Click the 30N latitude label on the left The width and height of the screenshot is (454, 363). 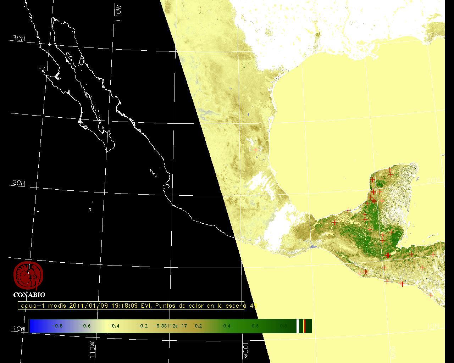(x=19, y=38)
